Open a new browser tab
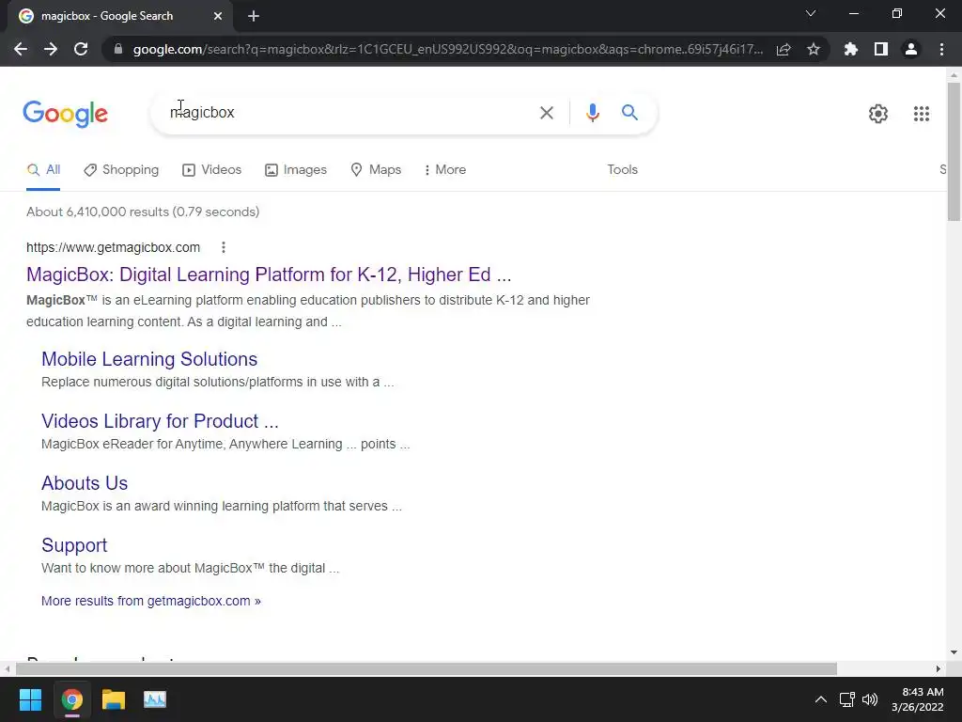 (254, 16)
